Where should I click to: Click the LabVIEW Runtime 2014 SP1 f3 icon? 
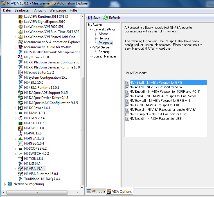pos(21,17)
